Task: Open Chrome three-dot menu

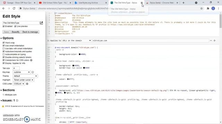Action: point(219,8)
